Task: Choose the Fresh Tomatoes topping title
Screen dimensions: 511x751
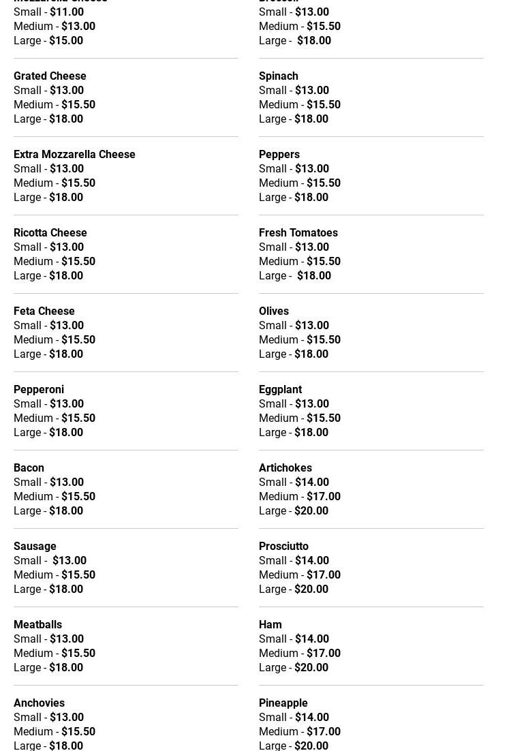Action: tap(298, 232)
